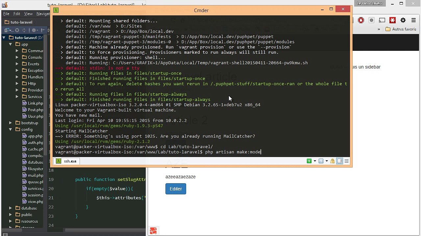Expand the Events folder in project tree

click(x=17, y=64)
